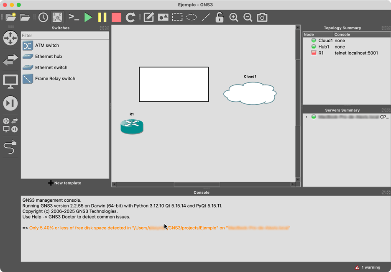Open the 1 warning indicator
Screen dimensions: 391x272
[x=368, y=267]
